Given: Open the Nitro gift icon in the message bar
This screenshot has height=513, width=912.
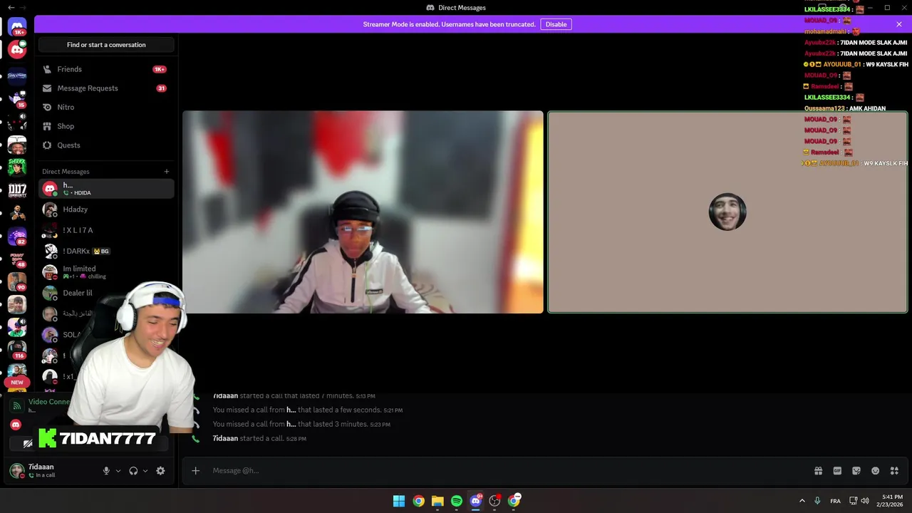Looking at the screenshot, I should click(818, 471).
